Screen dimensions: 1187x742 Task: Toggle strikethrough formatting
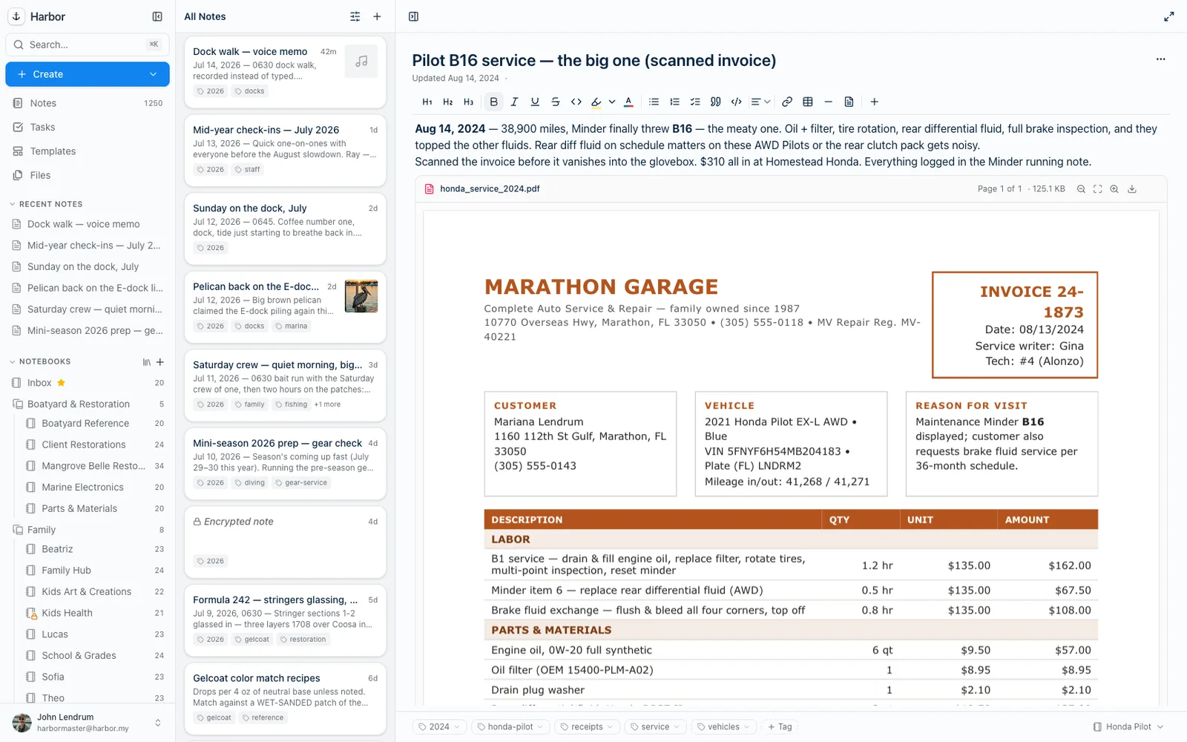(556, 102)
